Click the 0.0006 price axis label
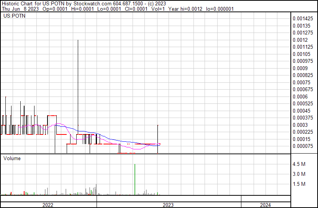 pyautogui.click(x=300, y=97)
